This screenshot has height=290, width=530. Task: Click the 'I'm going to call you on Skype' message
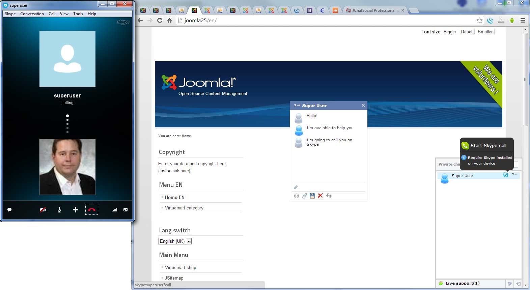pyautogui.click(x=329, y=142)
